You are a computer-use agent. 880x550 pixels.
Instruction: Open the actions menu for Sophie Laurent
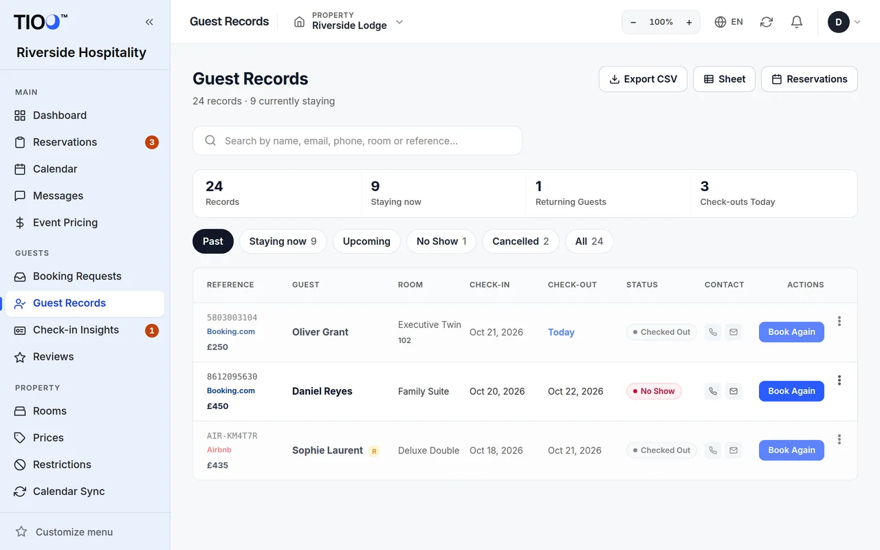coord(839,439)
